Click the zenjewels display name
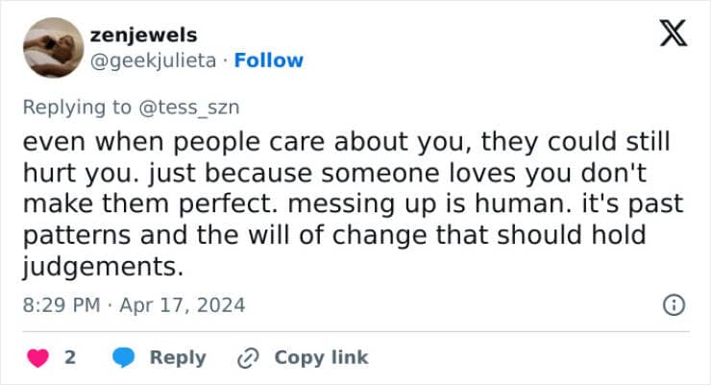711x385 pixels. [143, 35]
